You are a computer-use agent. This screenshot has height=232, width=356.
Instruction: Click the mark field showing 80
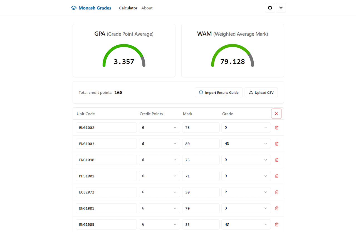click(201, 144)
